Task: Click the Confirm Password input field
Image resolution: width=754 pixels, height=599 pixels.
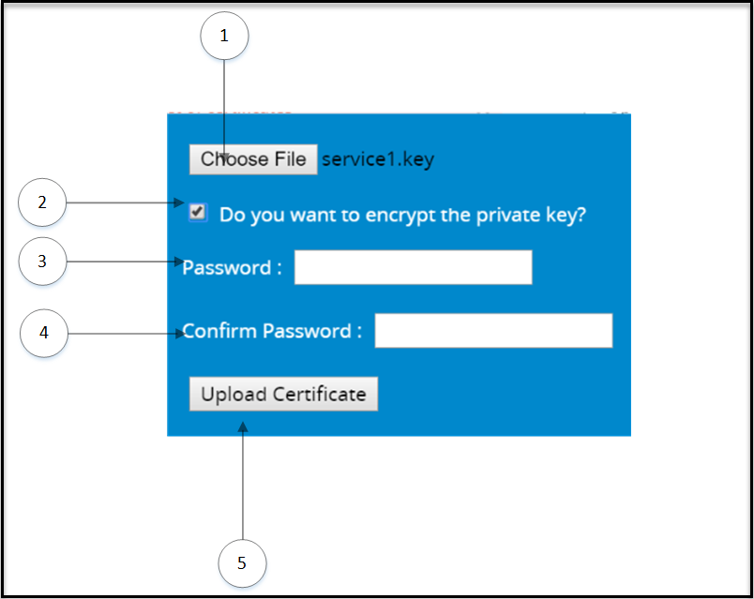Action: tap(493, 331)
